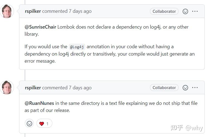Add a reaction using the bottom smiley button
This screenshot has height=137, width=208.
29,124
